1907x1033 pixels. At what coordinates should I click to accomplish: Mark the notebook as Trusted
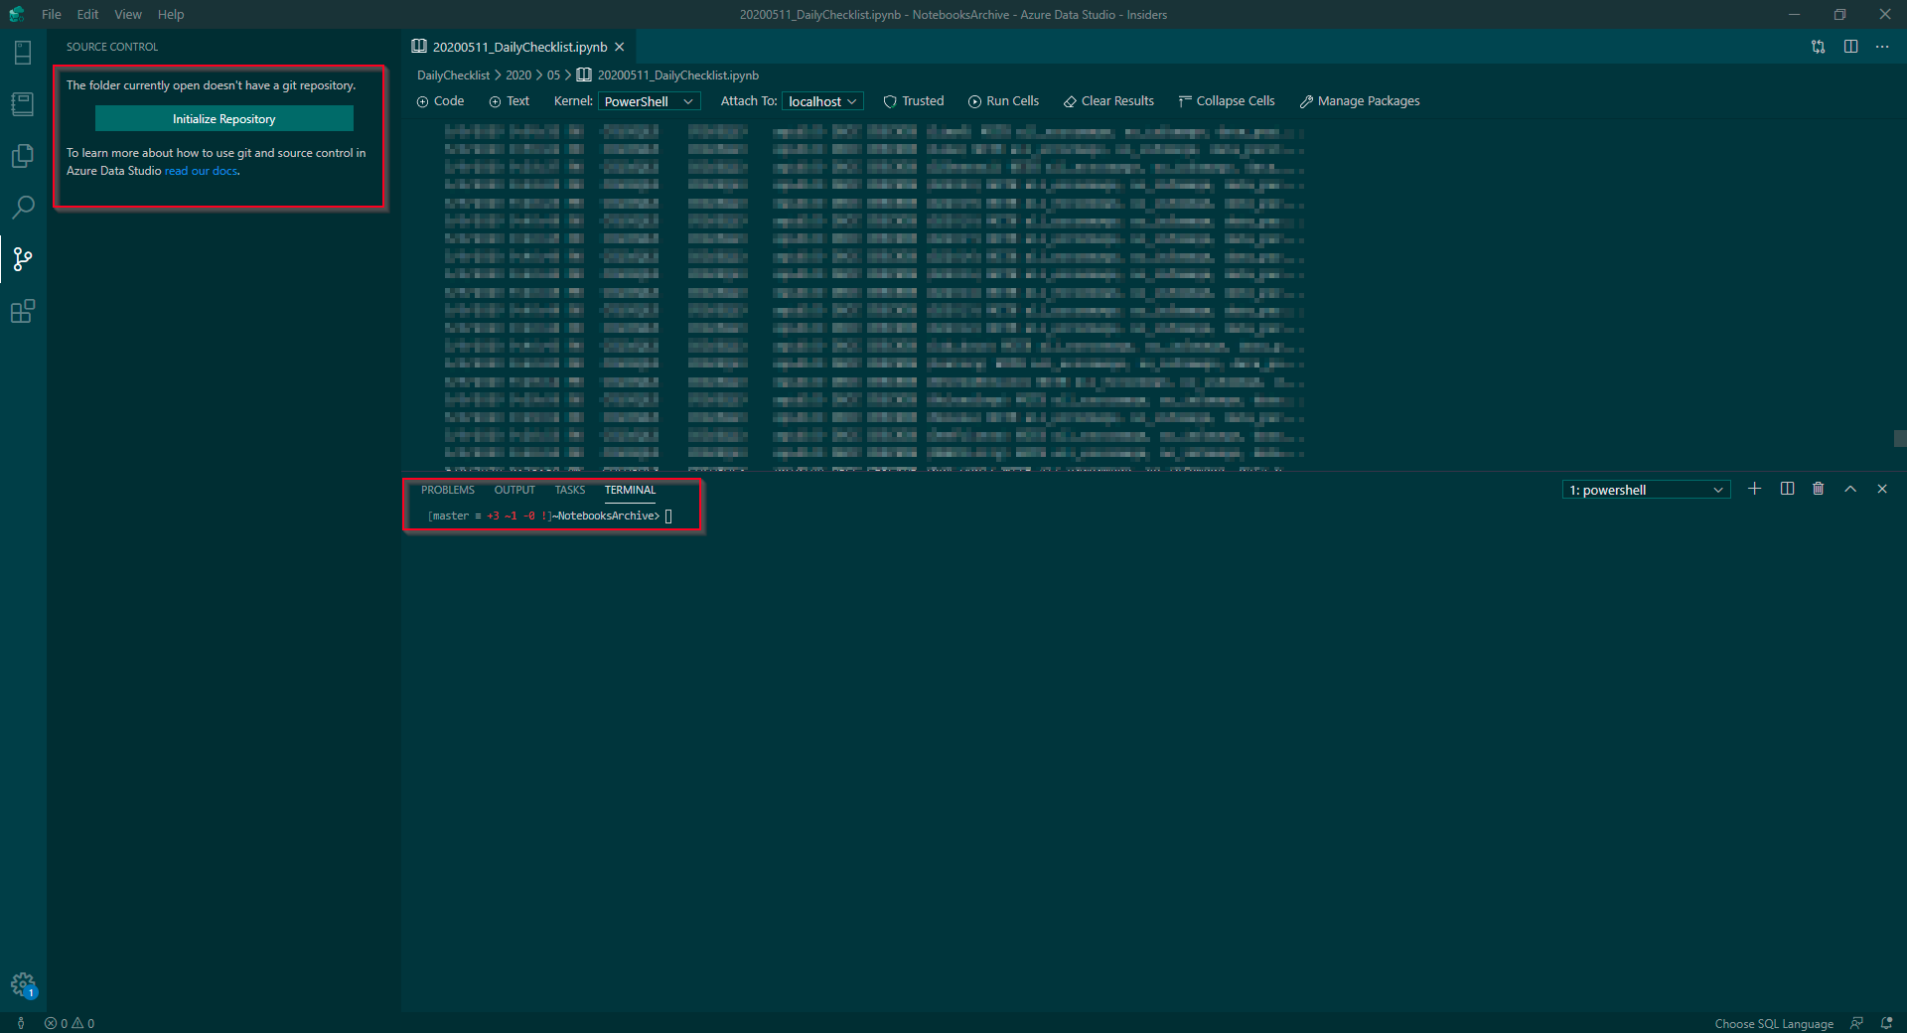[x=913, y=100]
